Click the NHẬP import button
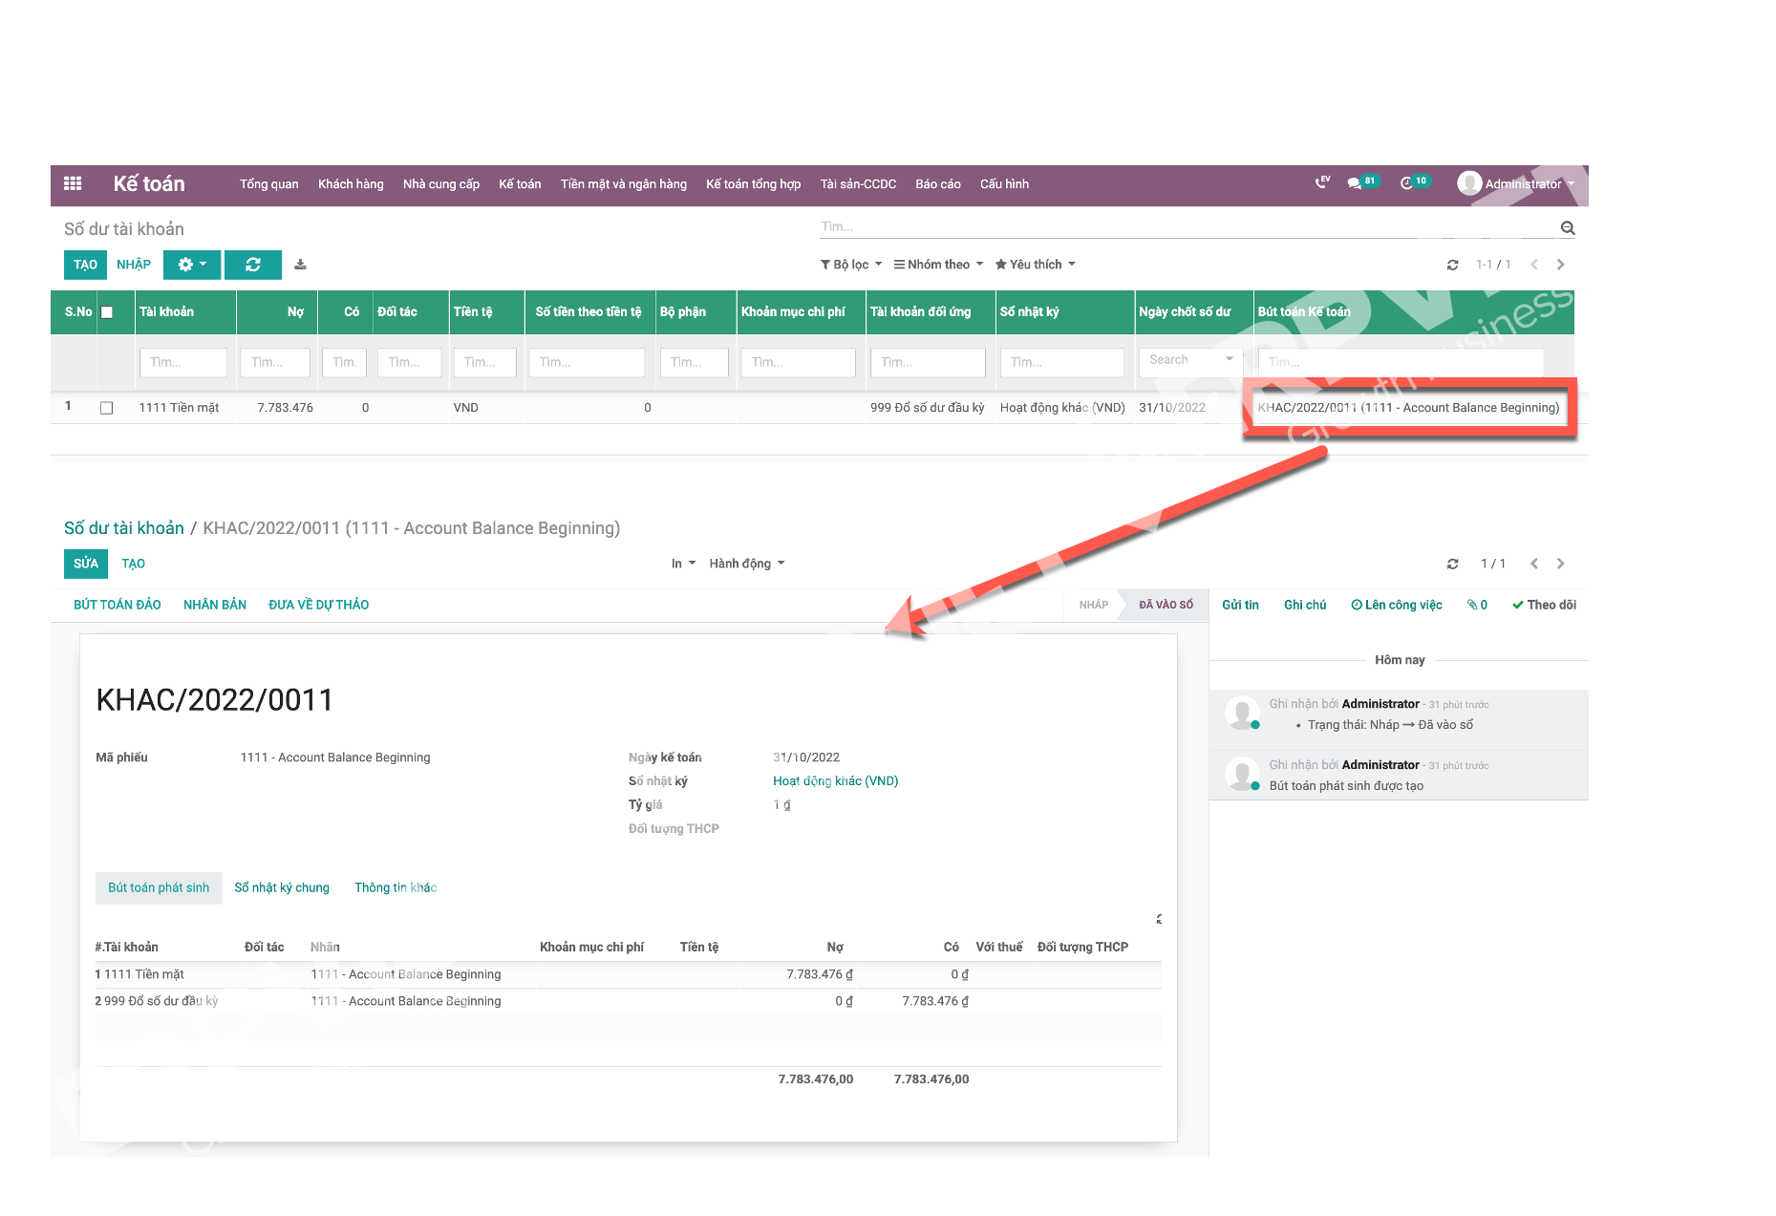The image size is (1776, 1216). pos(134,265)
